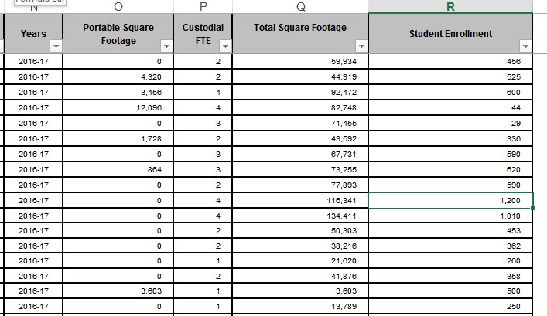547x316 pixels.
Task: Select Custodial FTE cell in 92,472 row
Action: coord(203,92)
